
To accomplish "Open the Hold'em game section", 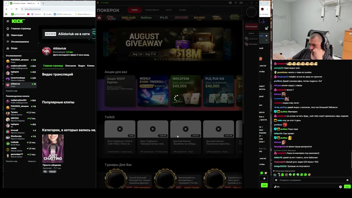I will [146, 18].
